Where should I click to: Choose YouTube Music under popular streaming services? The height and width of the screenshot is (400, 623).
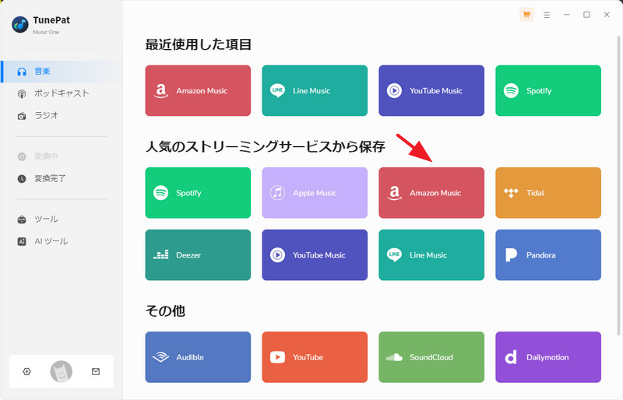click(x=315, y=255)
